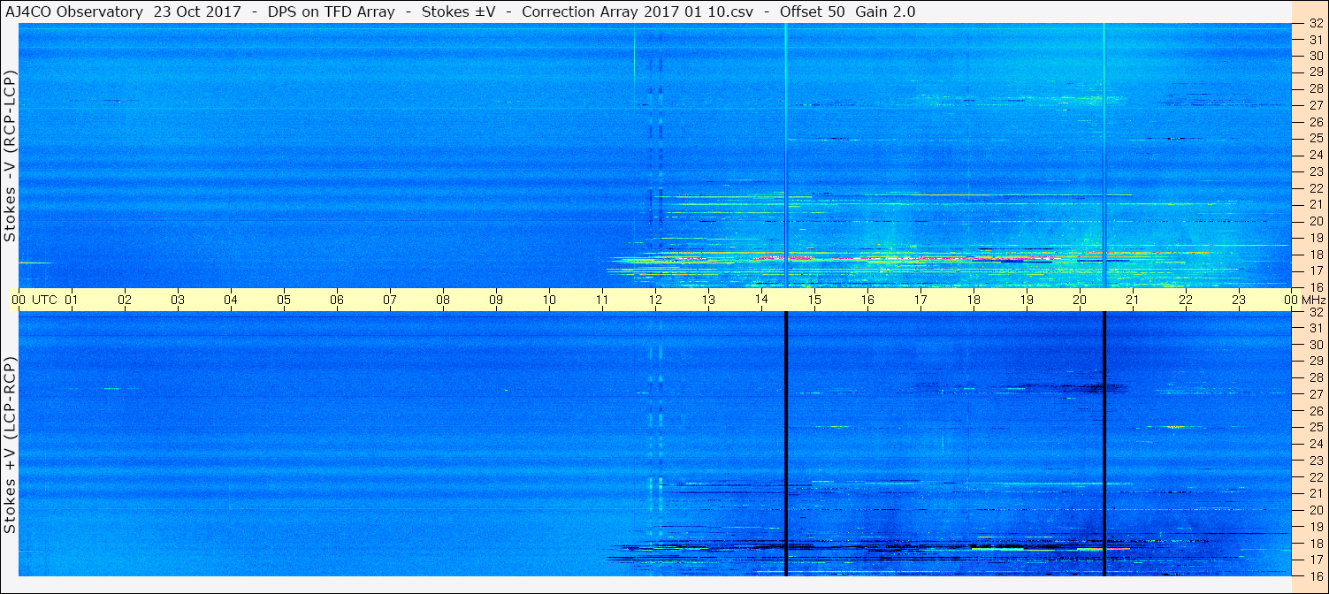Click the "12" hour label on time axis
This screenshot has height=594, width=1329.
[x=655, y=300]
